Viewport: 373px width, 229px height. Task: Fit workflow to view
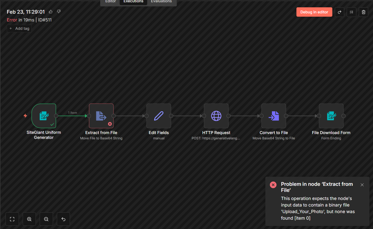pos(12,219)
